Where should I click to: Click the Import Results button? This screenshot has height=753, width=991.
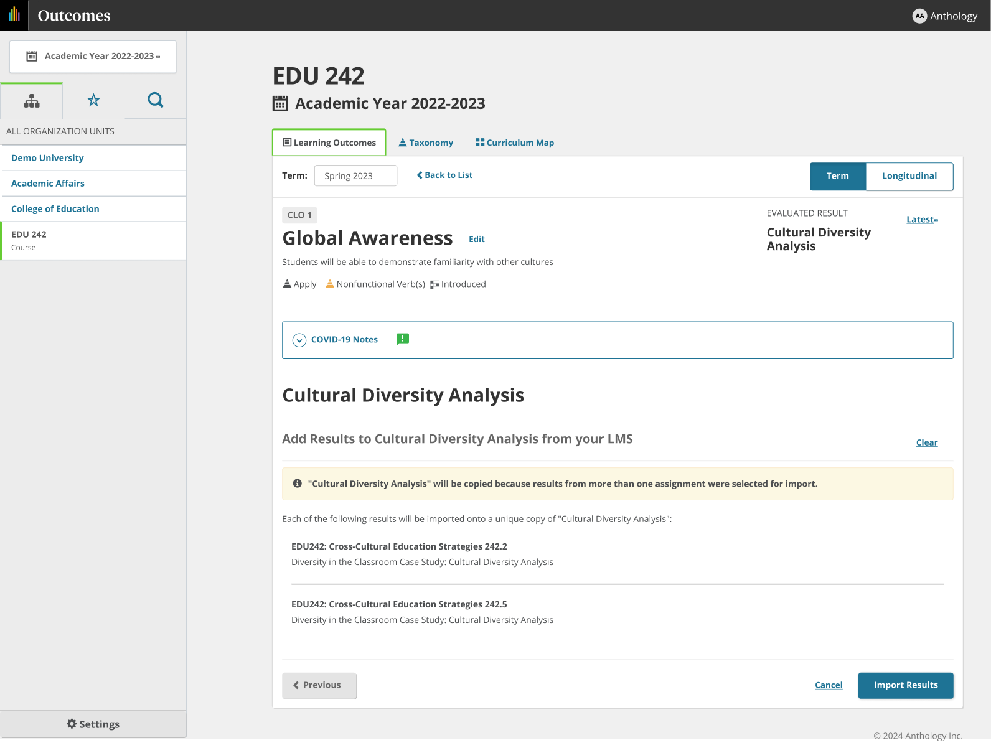click(x=905, y=685)
